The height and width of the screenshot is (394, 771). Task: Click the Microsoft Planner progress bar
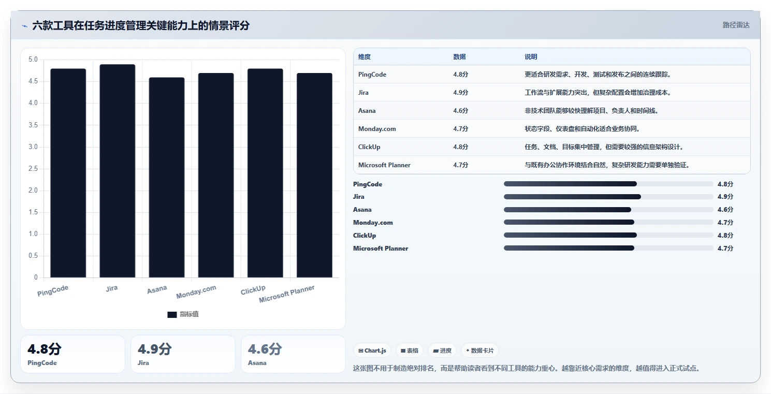click(608, 249)
